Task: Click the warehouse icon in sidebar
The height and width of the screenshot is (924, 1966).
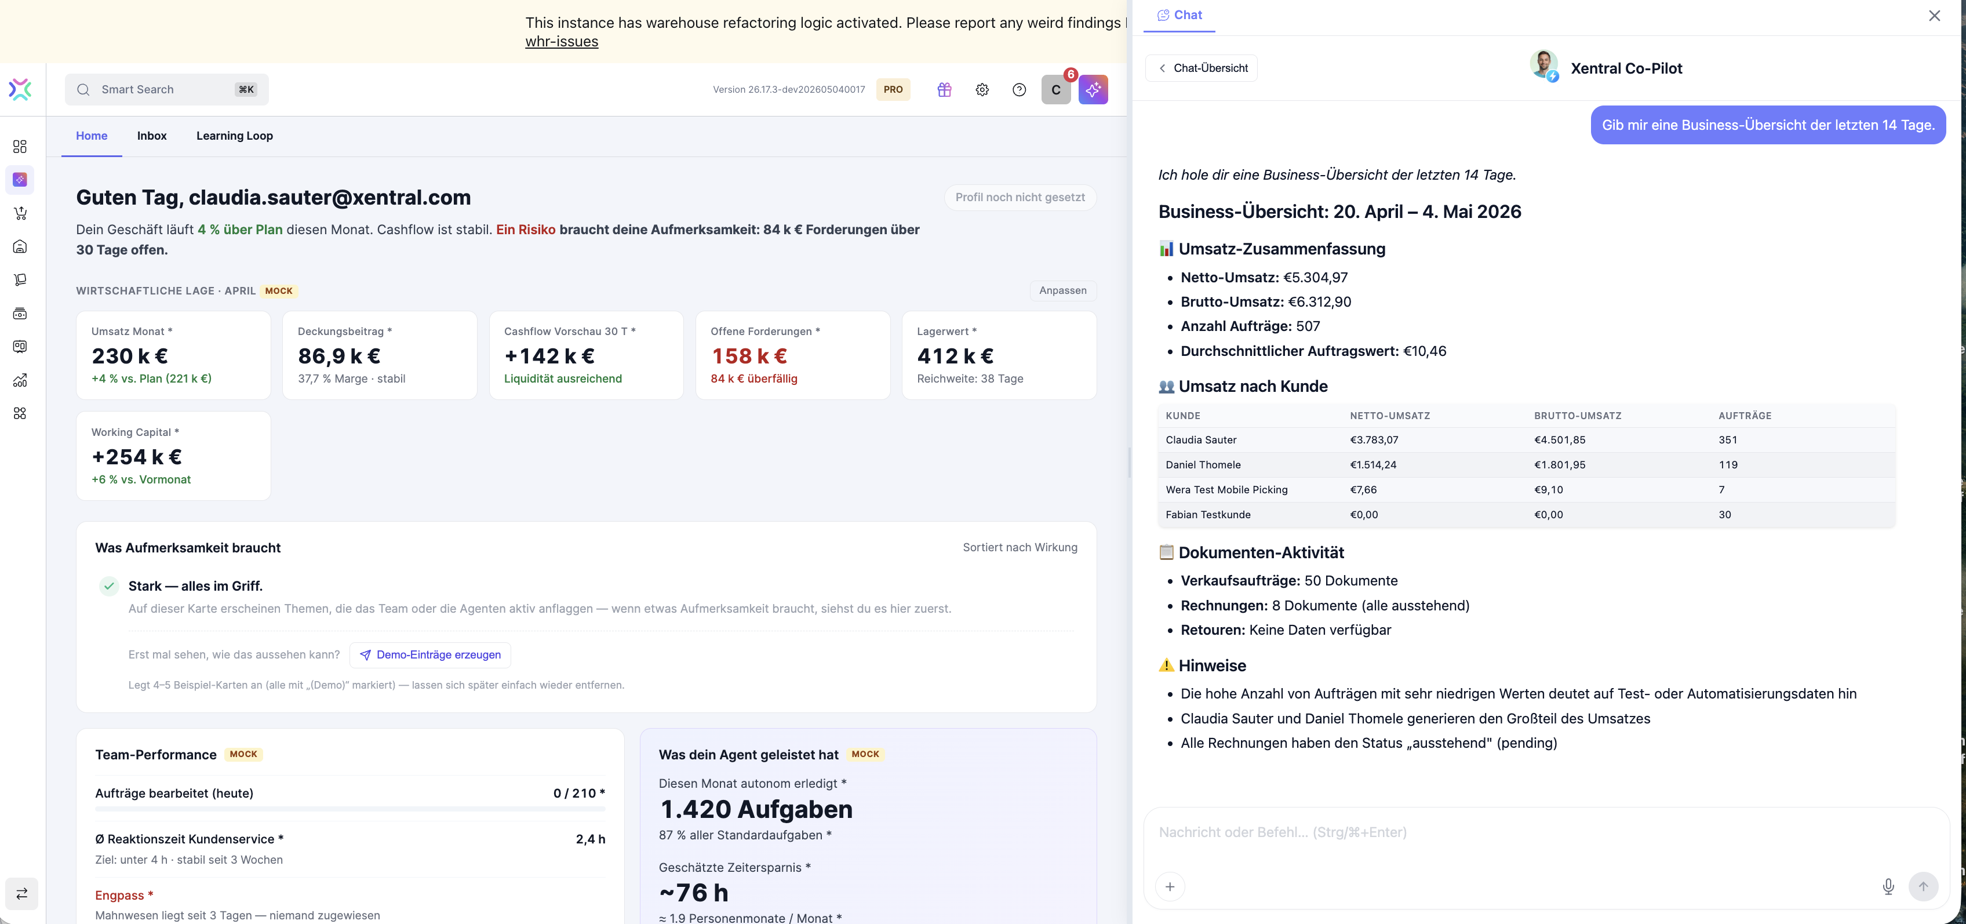Action: (20, 246)
